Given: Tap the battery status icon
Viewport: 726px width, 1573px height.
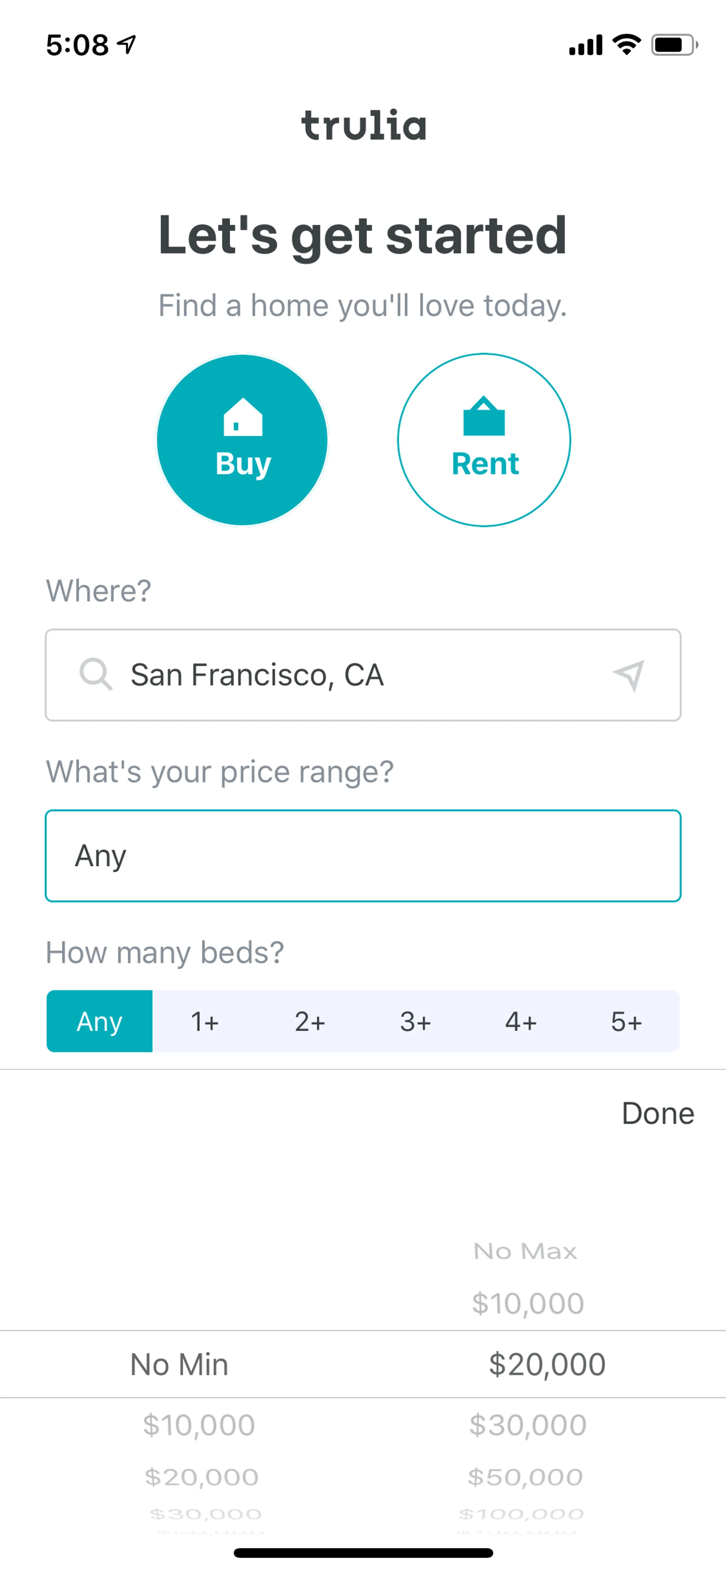Looking at the screenshot, I should pyautogui.click(x=673, y=45).
